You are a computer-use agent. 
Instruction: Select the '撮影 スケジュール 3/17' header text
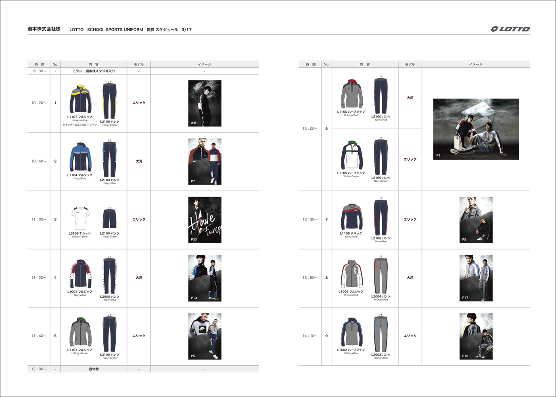point(169,29)
